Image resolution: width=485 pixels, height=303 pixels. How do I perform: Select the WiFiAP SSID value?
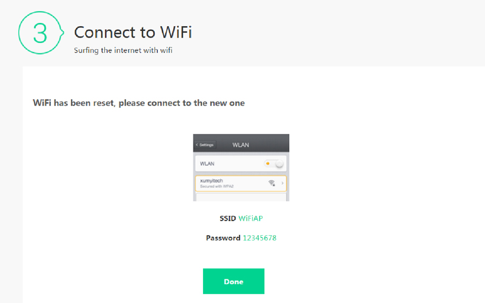coord(250,219)
